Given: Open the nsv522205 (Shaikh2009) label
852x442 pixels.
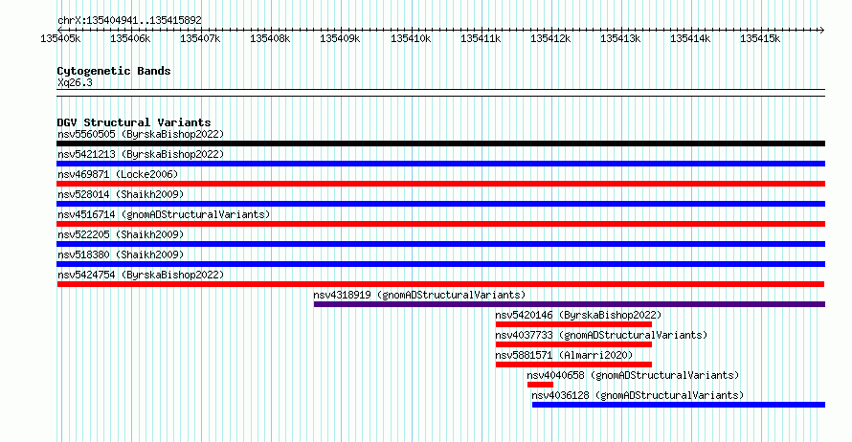Looking at the screenshot, I should pyautogui.click(x=121, y=234).
